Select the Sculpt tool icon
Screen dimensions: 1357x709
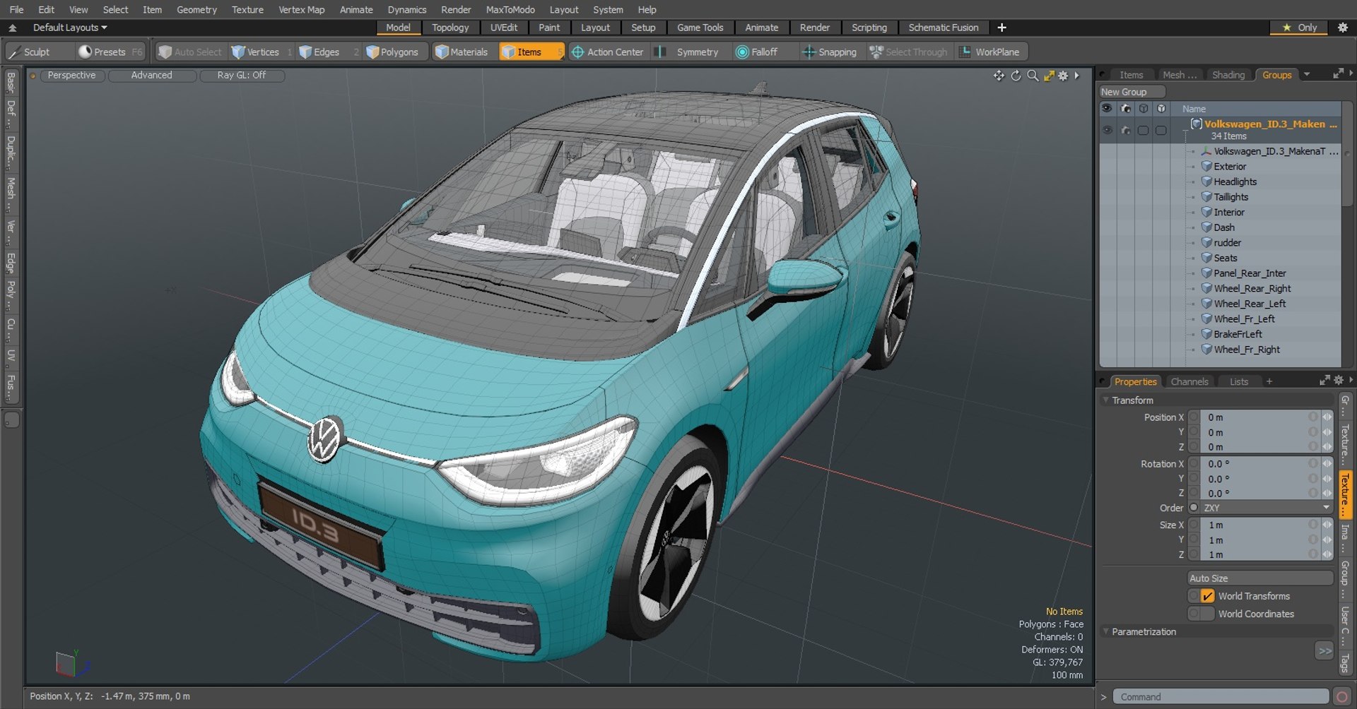pyautogui.click(x=14, y=52)
